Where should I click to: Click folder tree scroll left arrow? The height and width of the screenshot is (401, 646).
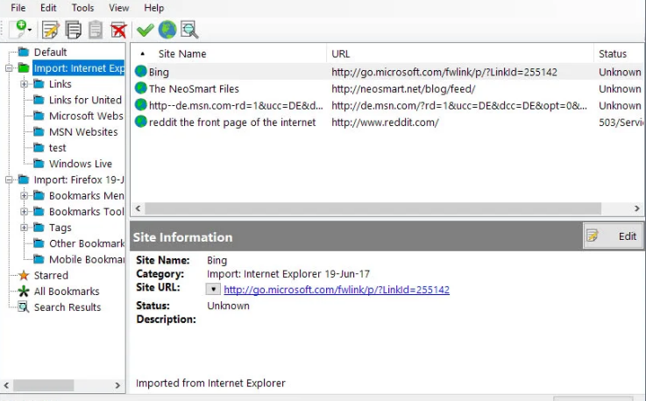tap(6, 385)
